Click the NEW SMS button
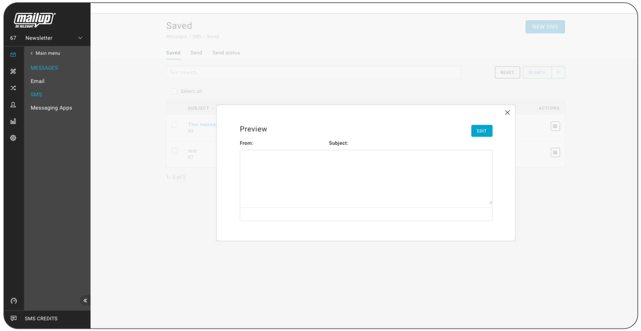The image size is (641, 331). coord(545,27)
